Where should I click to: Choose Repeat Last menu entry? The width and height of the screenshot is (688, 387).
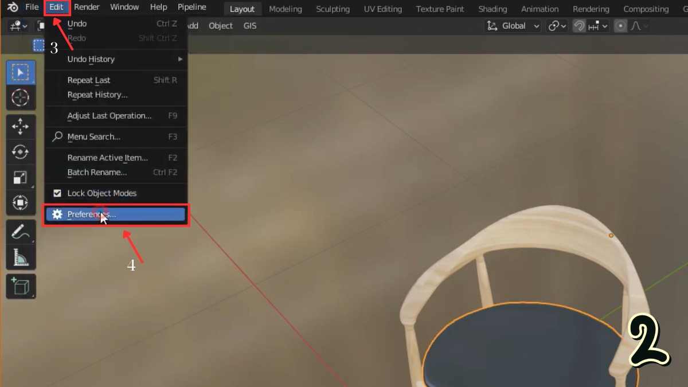115,80
